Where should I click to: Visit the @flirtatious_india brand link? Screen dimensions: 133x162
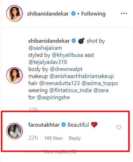70,90
